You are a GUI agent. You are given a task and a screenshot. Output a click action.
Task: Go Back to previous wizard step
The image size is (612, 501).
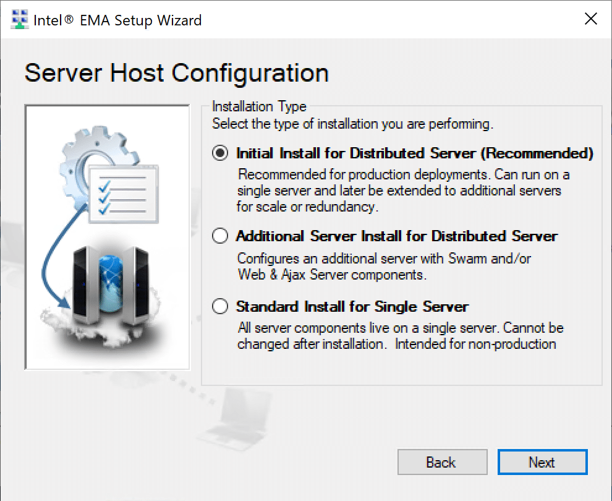coord(442,462)
